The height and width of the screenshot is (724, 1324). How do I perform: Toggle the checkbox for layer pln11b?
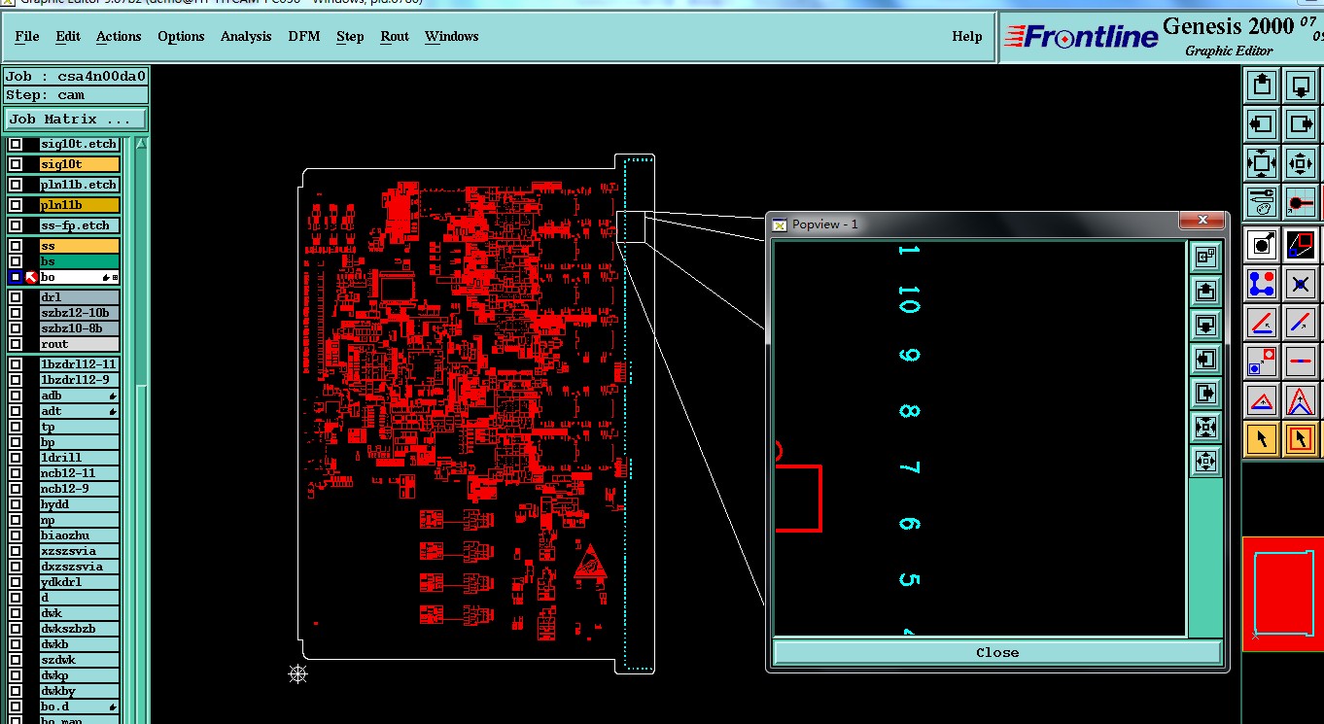pos(16,205)
